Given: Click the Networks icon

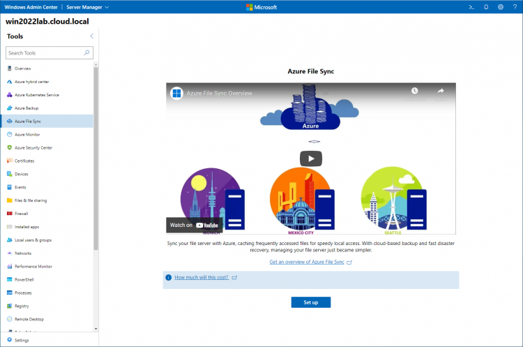Looking at the screenshot, I should [9, 253].
